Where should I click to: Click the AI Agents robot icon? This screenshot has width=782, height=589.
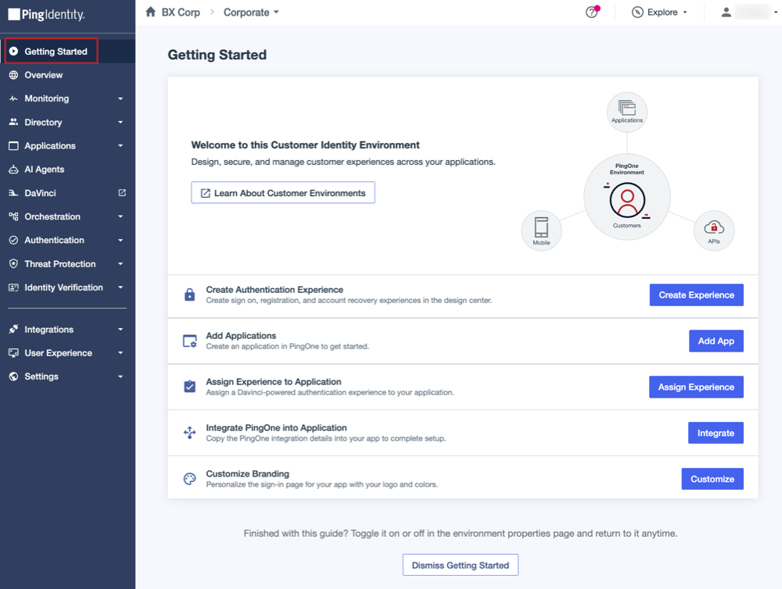[x=13, y=170]
